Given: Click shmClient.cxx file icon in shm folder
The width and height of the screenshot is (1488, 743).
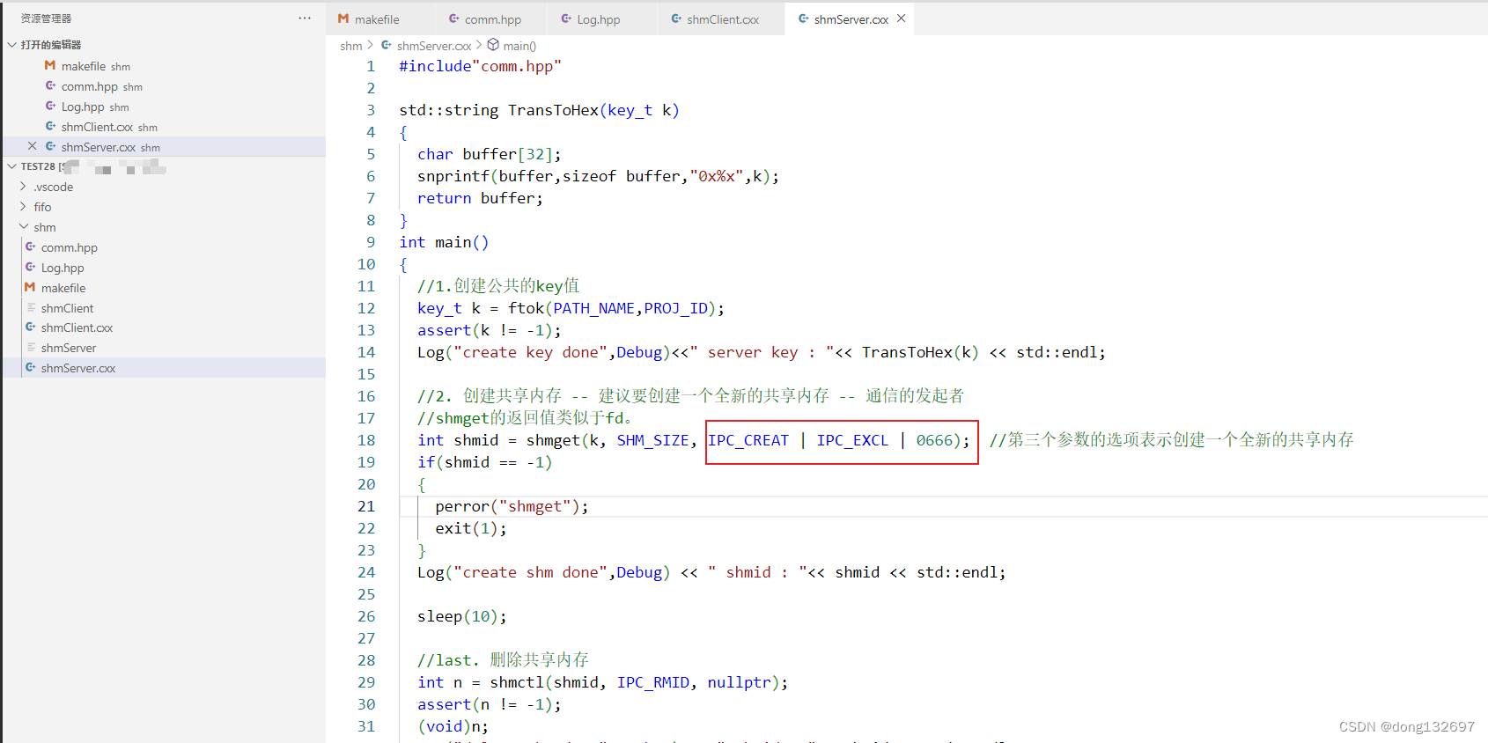Looking at the screenshot, I should click(x=30, y=327).
